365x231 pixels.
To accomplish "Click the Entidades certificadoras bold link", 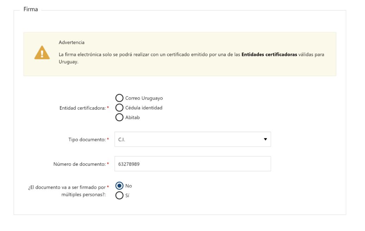I will [269, 54].
